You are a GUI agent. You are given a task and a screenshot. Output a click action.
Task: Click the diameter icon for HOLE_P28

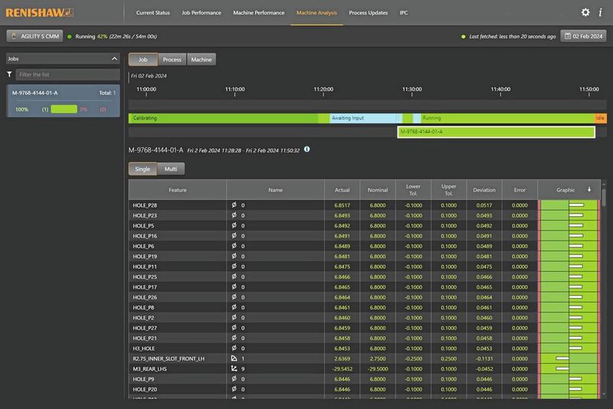click(x=234, y=204)
